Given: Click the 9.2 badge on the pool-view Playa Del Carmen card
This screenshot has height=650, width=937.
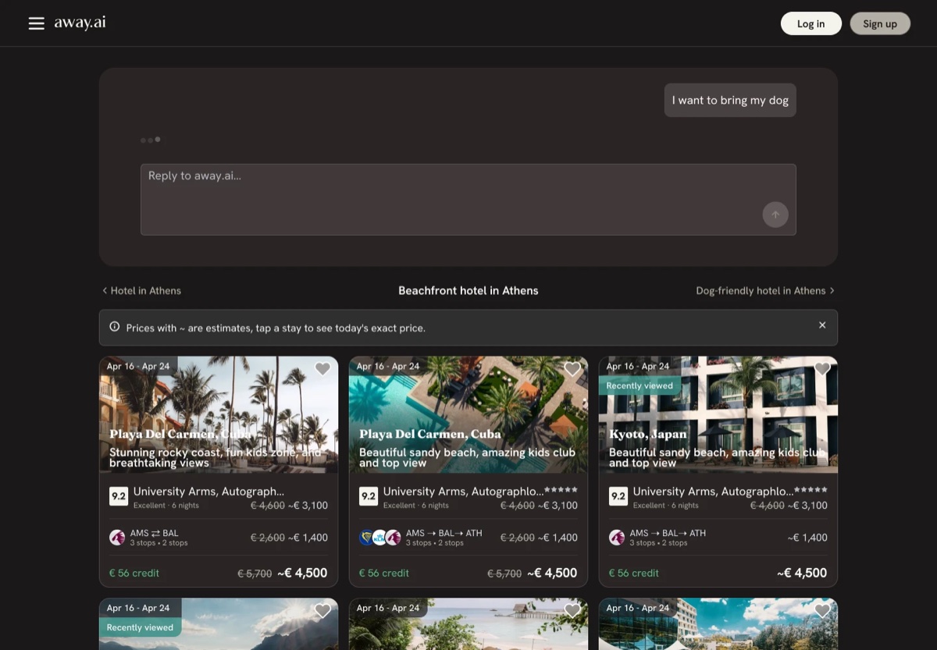Looking at the screenshot, I should [x=369, y=496].
